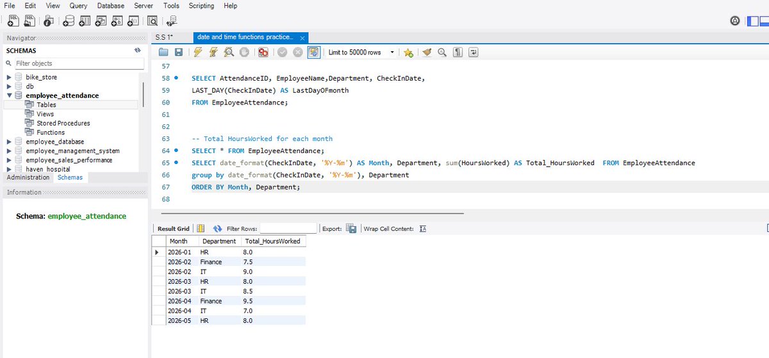Open SQL script file in new tab
Image resolution: width=769 pixels, height=358 pixels.
click(x=29, y=20)
